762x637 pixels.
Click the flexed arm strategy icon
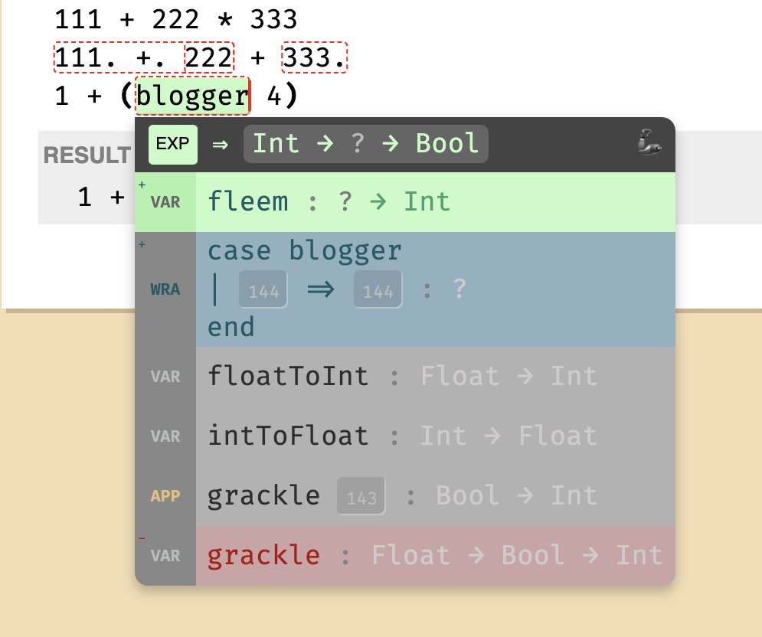(649, 142)
